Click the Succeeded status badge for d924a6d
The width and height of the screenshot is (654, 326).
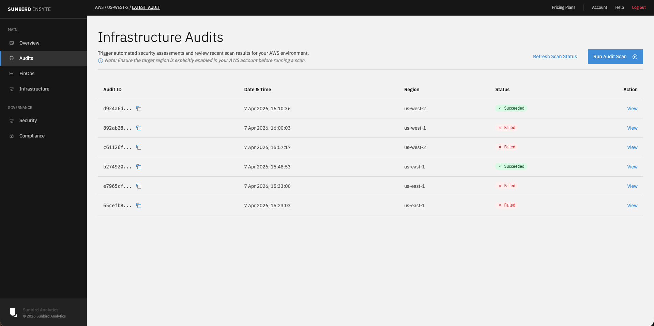click(x=511, y=108)
